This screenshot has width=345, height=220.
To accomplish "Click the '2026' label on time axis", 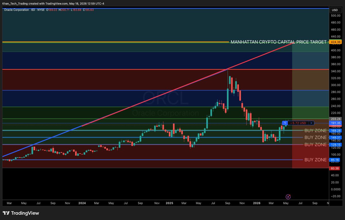I will pos(257,203).
